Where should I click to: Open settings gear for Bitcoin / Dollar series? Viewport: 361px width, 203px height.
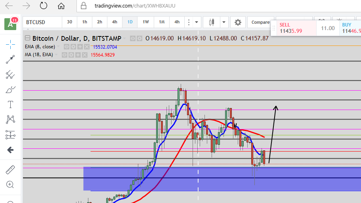(139, 38)
